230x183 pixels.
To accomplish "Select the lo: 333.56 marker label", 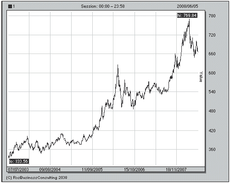I will [x=19, y=161].
